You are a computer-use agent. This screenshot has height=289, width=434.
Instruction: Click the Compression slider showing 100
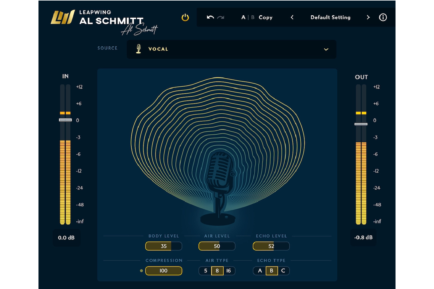(x=164, y=271)
